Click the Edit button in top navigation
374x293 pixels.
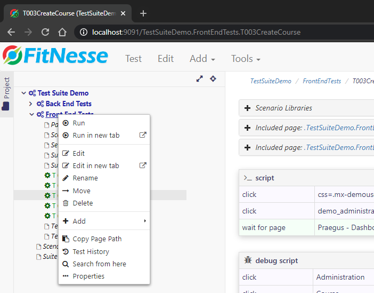(x=166, y=59)
